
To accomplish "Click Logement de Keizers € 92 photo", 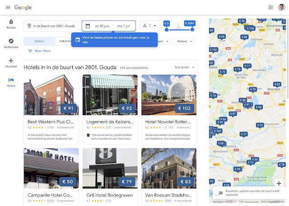I will [110, 95].
